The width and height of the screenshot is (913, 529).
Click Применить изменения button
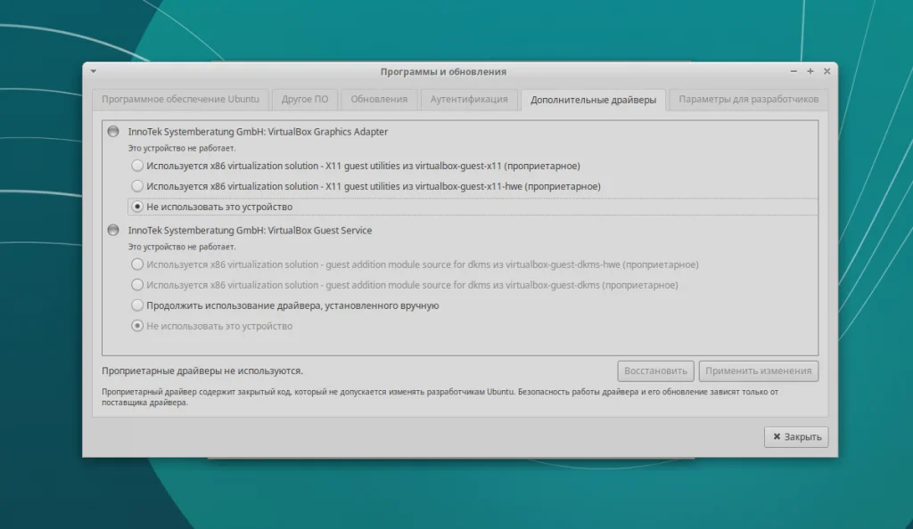tap(758, 370)
